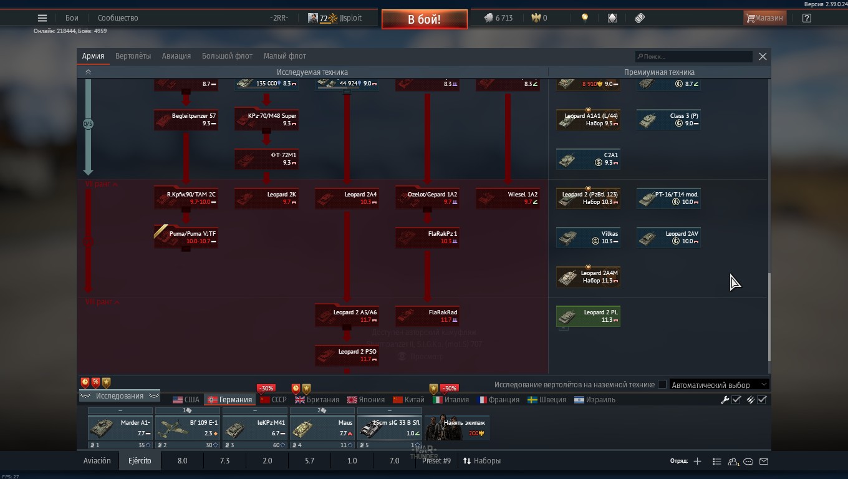848x479 pixels.
Task: Select the leKPz M41 crew slot
Action: (x=255, y=428)
